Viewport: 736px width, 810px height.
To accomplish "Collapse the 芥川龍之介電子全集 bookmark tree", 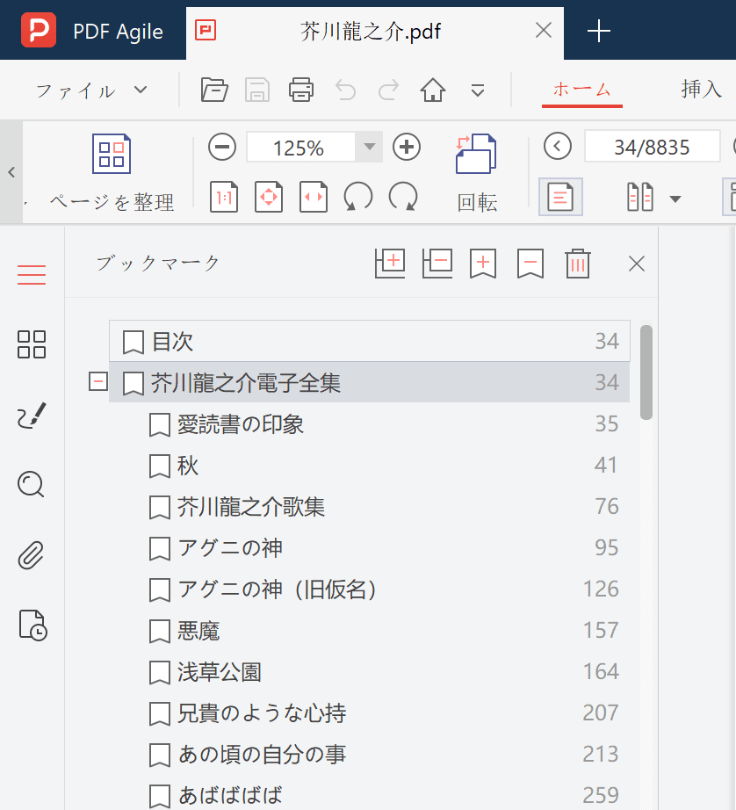I will point(97,381).
